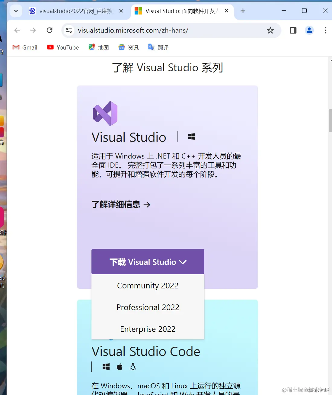The image size is (332, 395).
Task: Open the 地图 bookmark
Action: coord(99,47)
